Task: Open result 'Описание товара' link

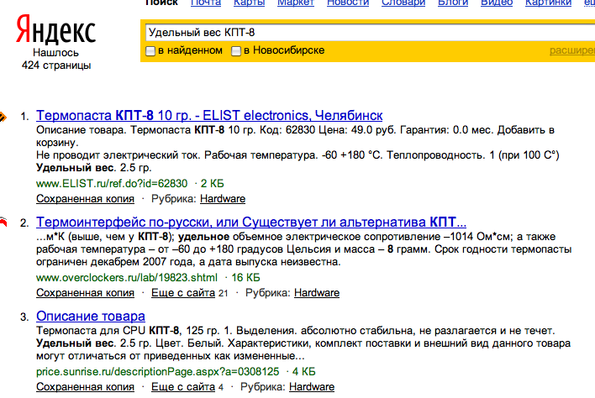Action: (x=91, y=316)
